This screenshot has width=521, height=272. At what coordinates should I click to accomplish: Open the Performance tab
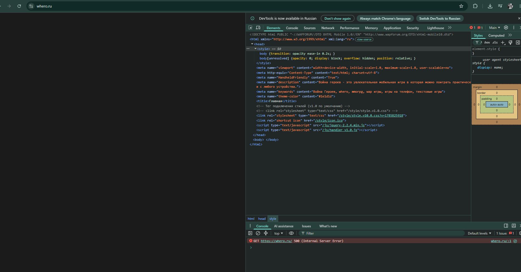(349, 28)
